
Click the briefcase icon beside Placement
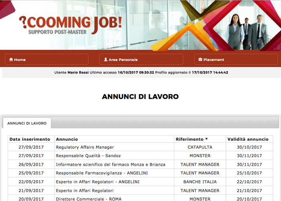pyautogui.click(x=200, y=59)
